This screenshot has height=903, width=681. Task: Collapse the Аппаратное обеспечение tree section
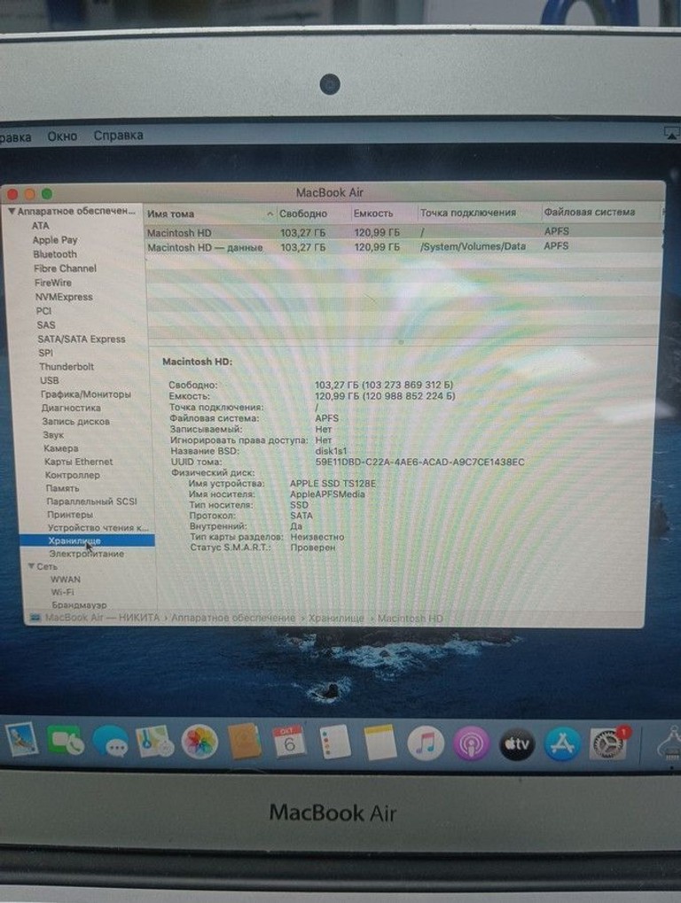coord(12,212)
